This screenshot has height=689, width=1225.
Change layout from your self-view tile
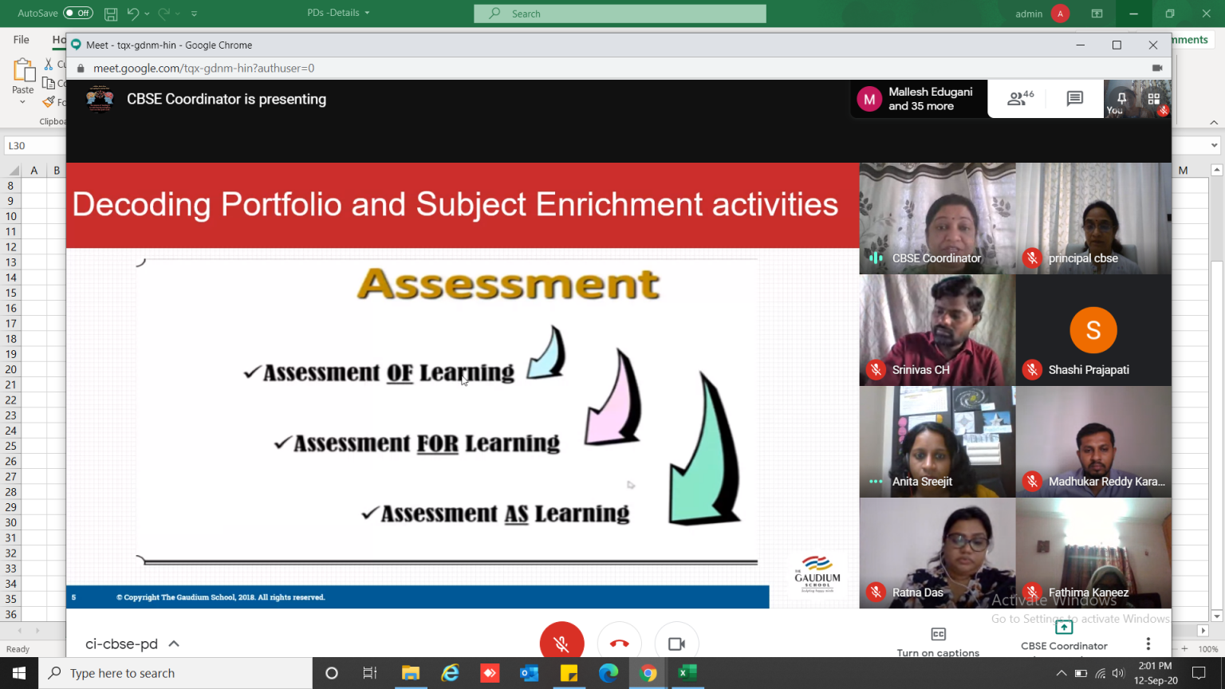(1153, 99)
